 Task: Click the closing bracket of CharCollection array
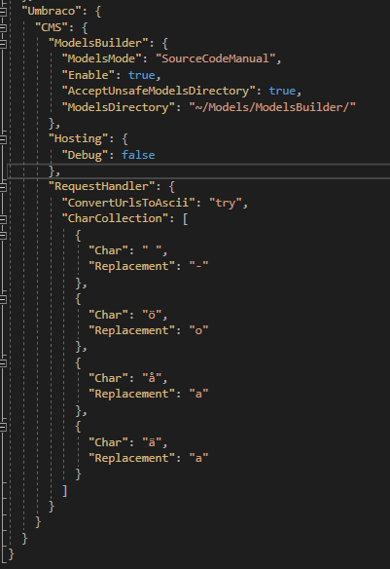(x=65, y=491)
